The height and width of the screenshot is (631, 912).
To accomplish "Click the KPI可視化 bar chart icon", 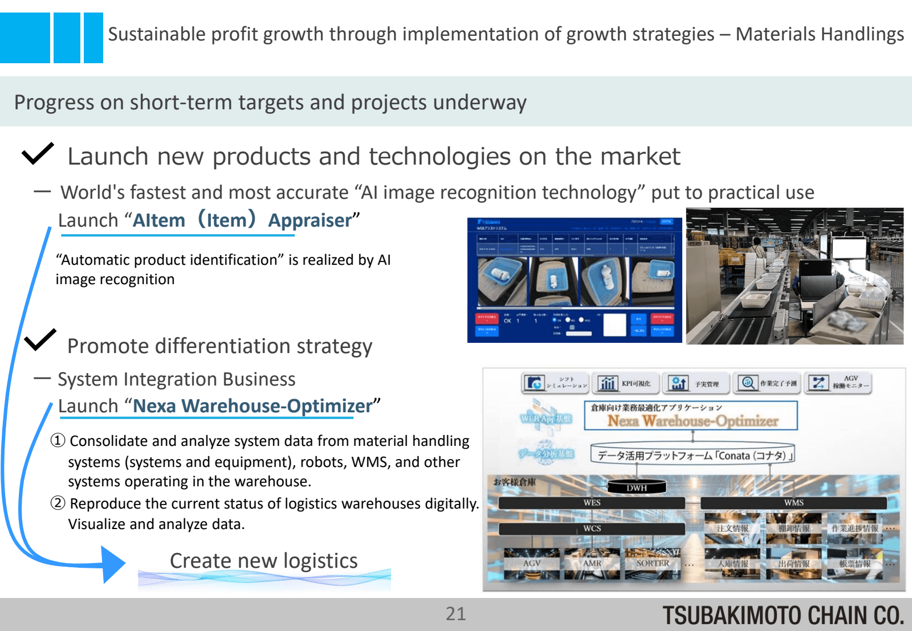I will (608, 383).
